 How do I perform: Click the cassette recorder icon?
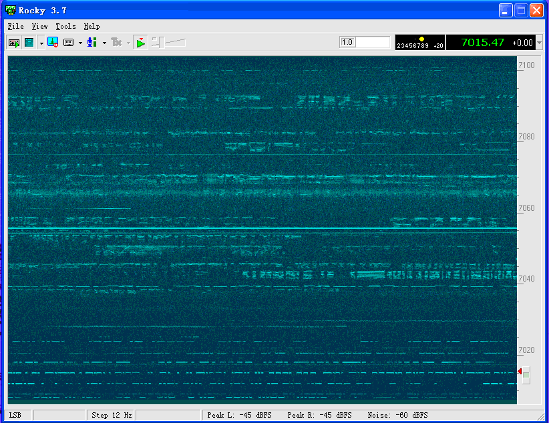pos(68,43)
